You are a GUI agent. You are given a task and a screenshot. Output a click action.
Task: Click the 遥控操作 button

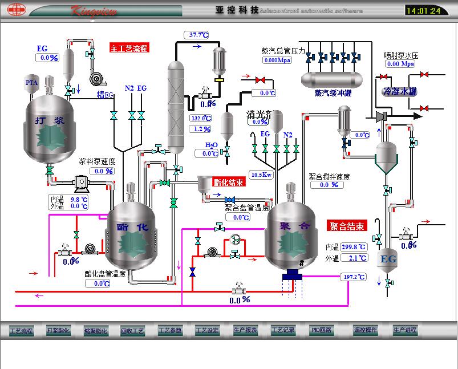click(365, 330)
